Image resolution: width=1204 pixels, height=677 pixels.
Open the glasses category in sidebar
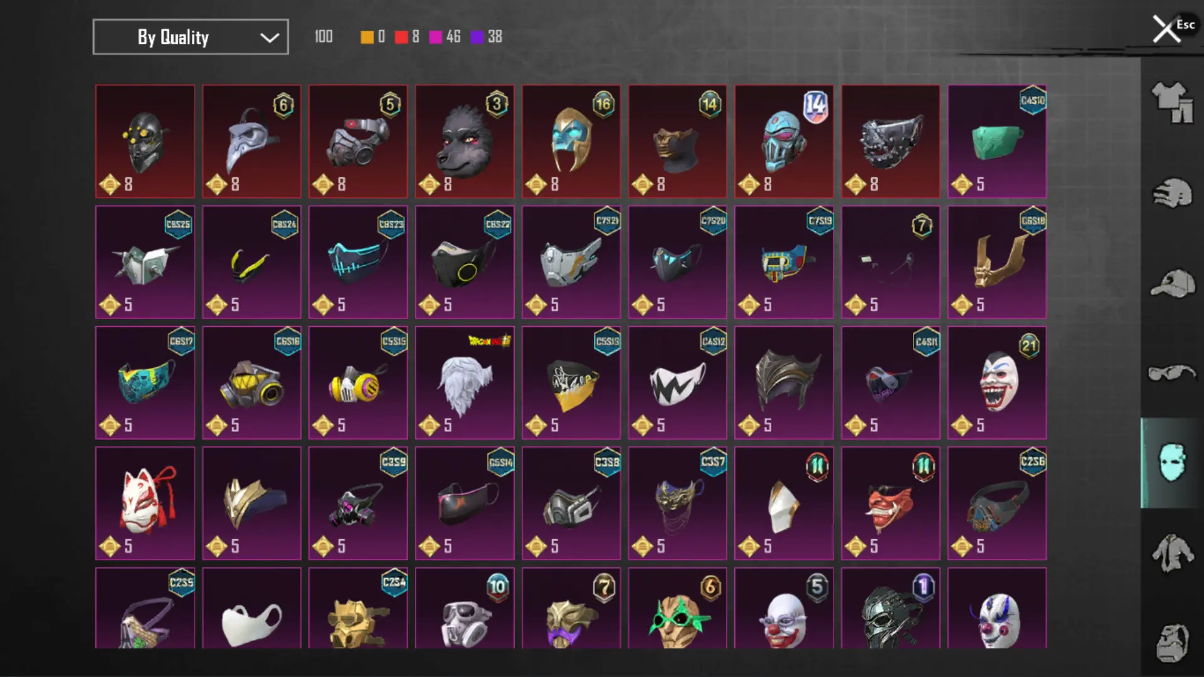1171,373
